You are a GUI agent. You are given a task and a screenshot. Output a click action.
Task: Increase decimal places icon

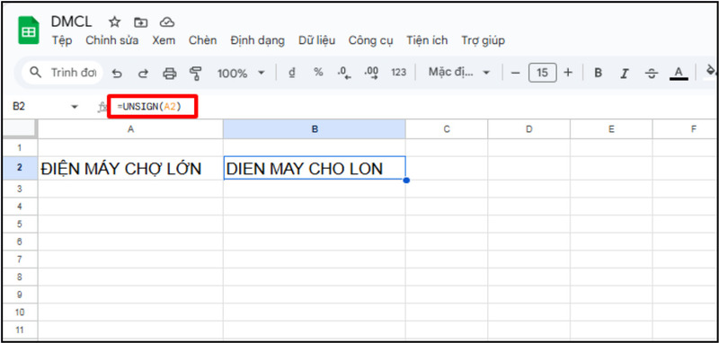point(371,73)
